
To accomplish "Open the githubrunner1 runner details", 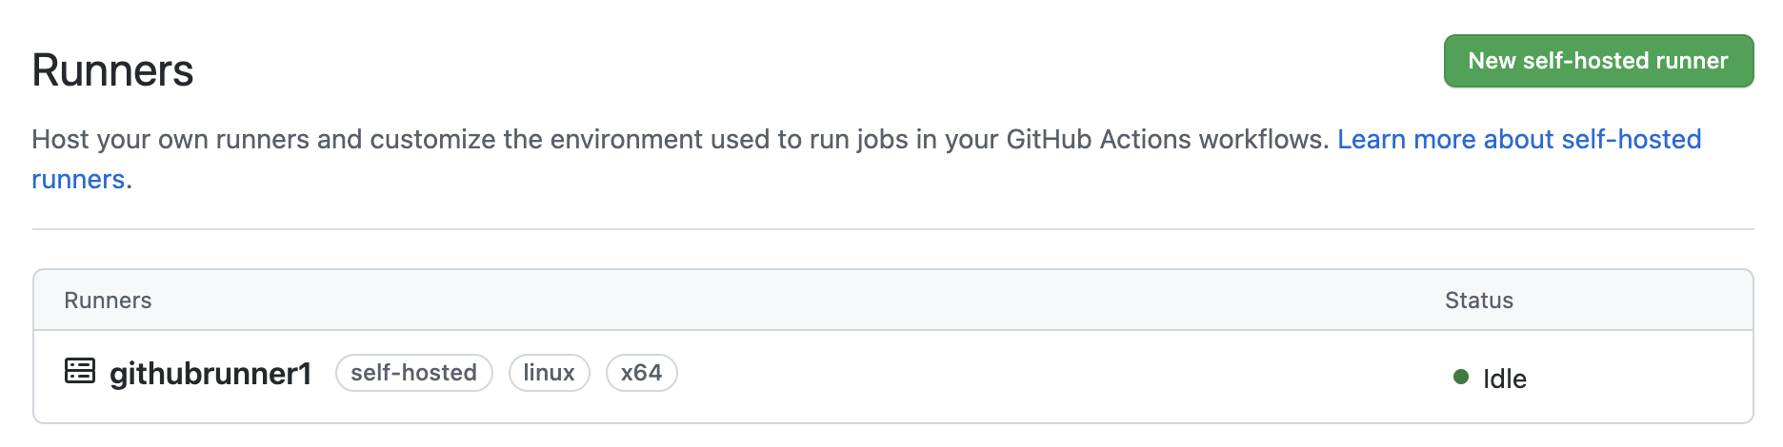I will [x=210, y=374].
